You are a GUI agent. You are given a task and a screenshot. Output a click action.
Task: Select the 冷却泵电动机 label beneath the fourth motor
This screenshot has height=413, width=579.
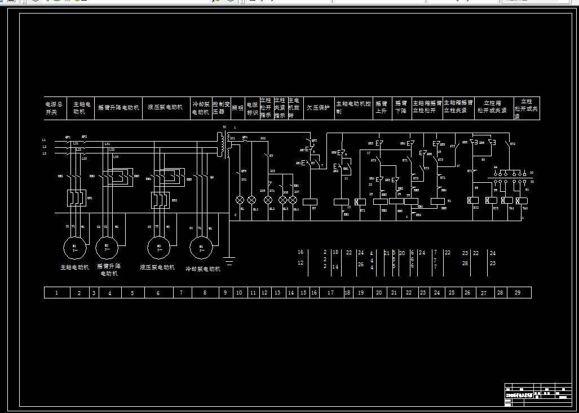coord(203,269)
